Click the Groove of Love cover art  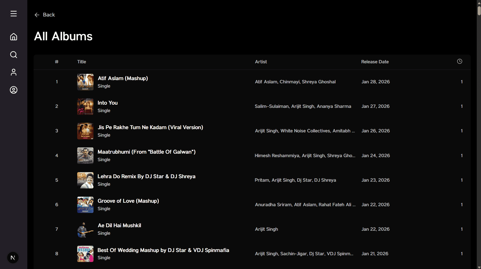(85, 205)
